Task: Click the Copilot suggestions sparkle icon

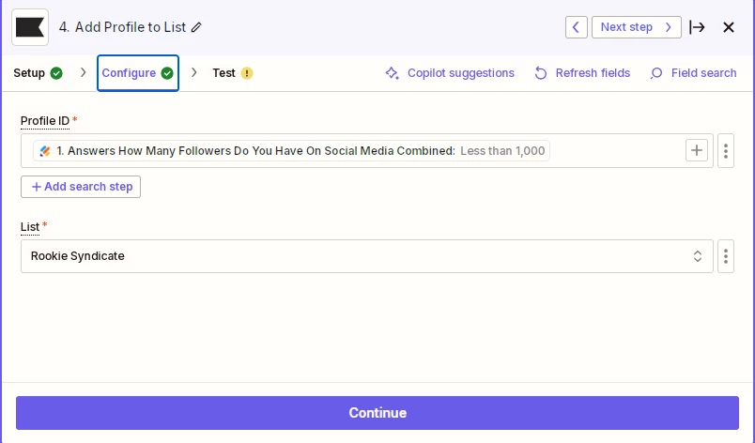Action: (392, 73)
